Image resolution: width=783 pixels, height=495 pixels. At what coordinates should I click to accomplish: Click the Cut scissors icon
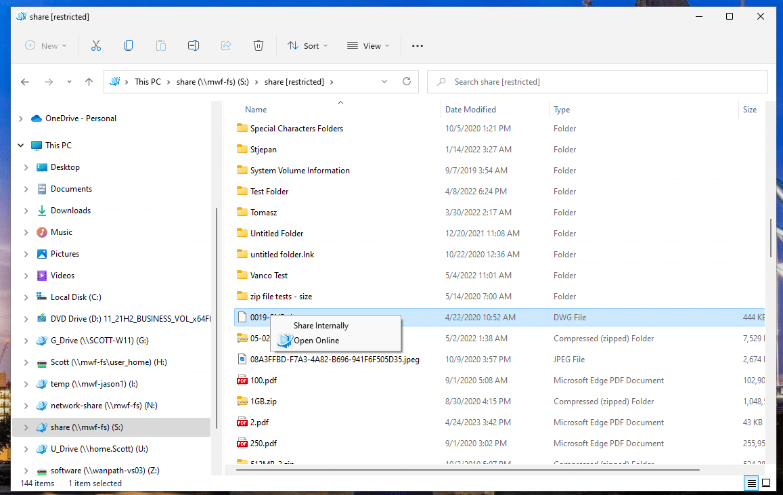pos(95,45)
